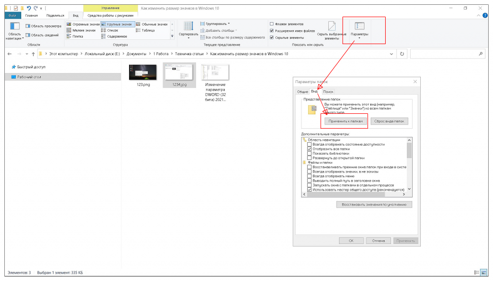Image resolution: width=493 pixels, height=281 pixels.
Task: Click Восстановить значения по умолчанию button
Action: [x=374, y=205]
